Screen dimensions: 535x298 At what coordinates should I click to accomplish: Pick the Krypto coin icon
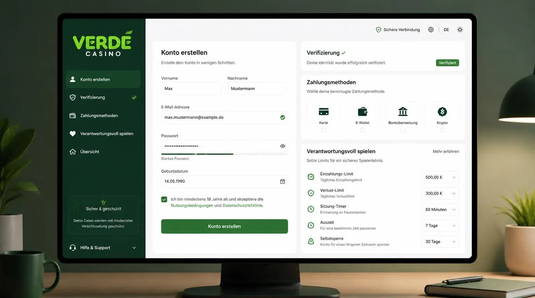(442, 112)
